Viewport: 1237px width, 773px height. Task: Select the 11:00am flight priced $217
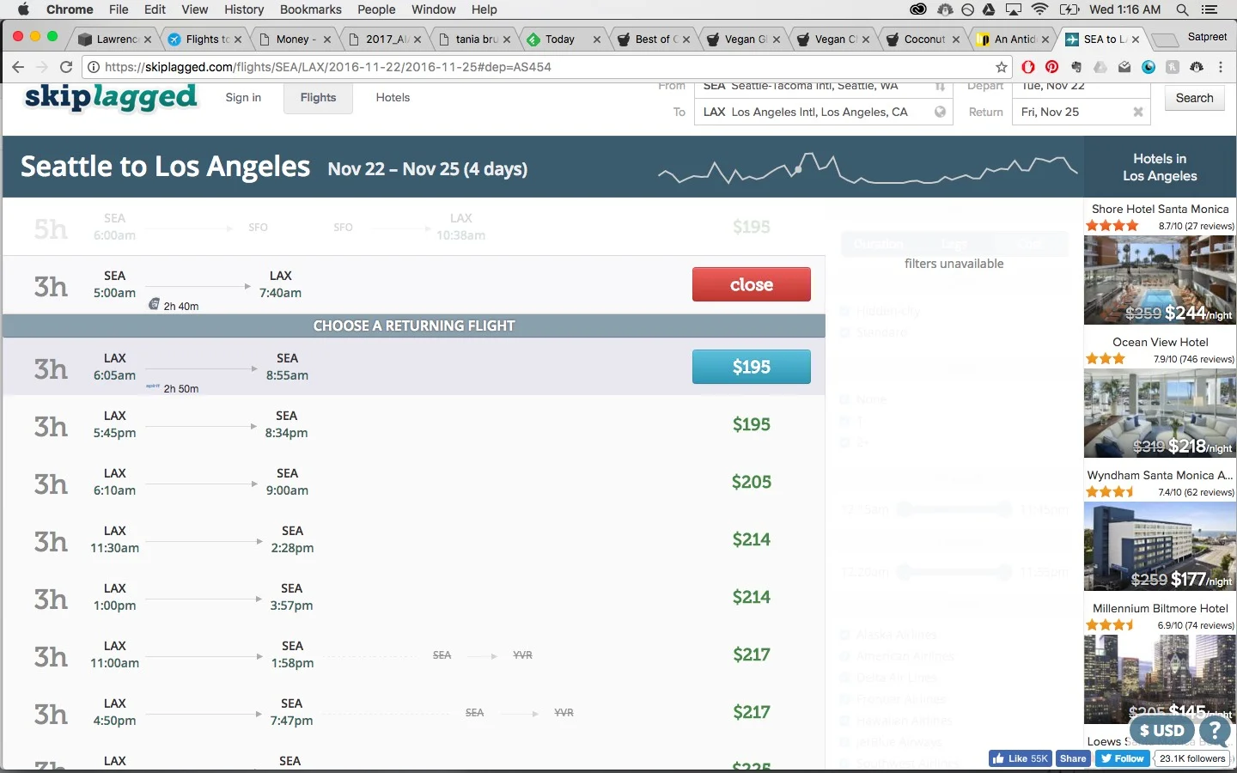click(x=414, y=654)
